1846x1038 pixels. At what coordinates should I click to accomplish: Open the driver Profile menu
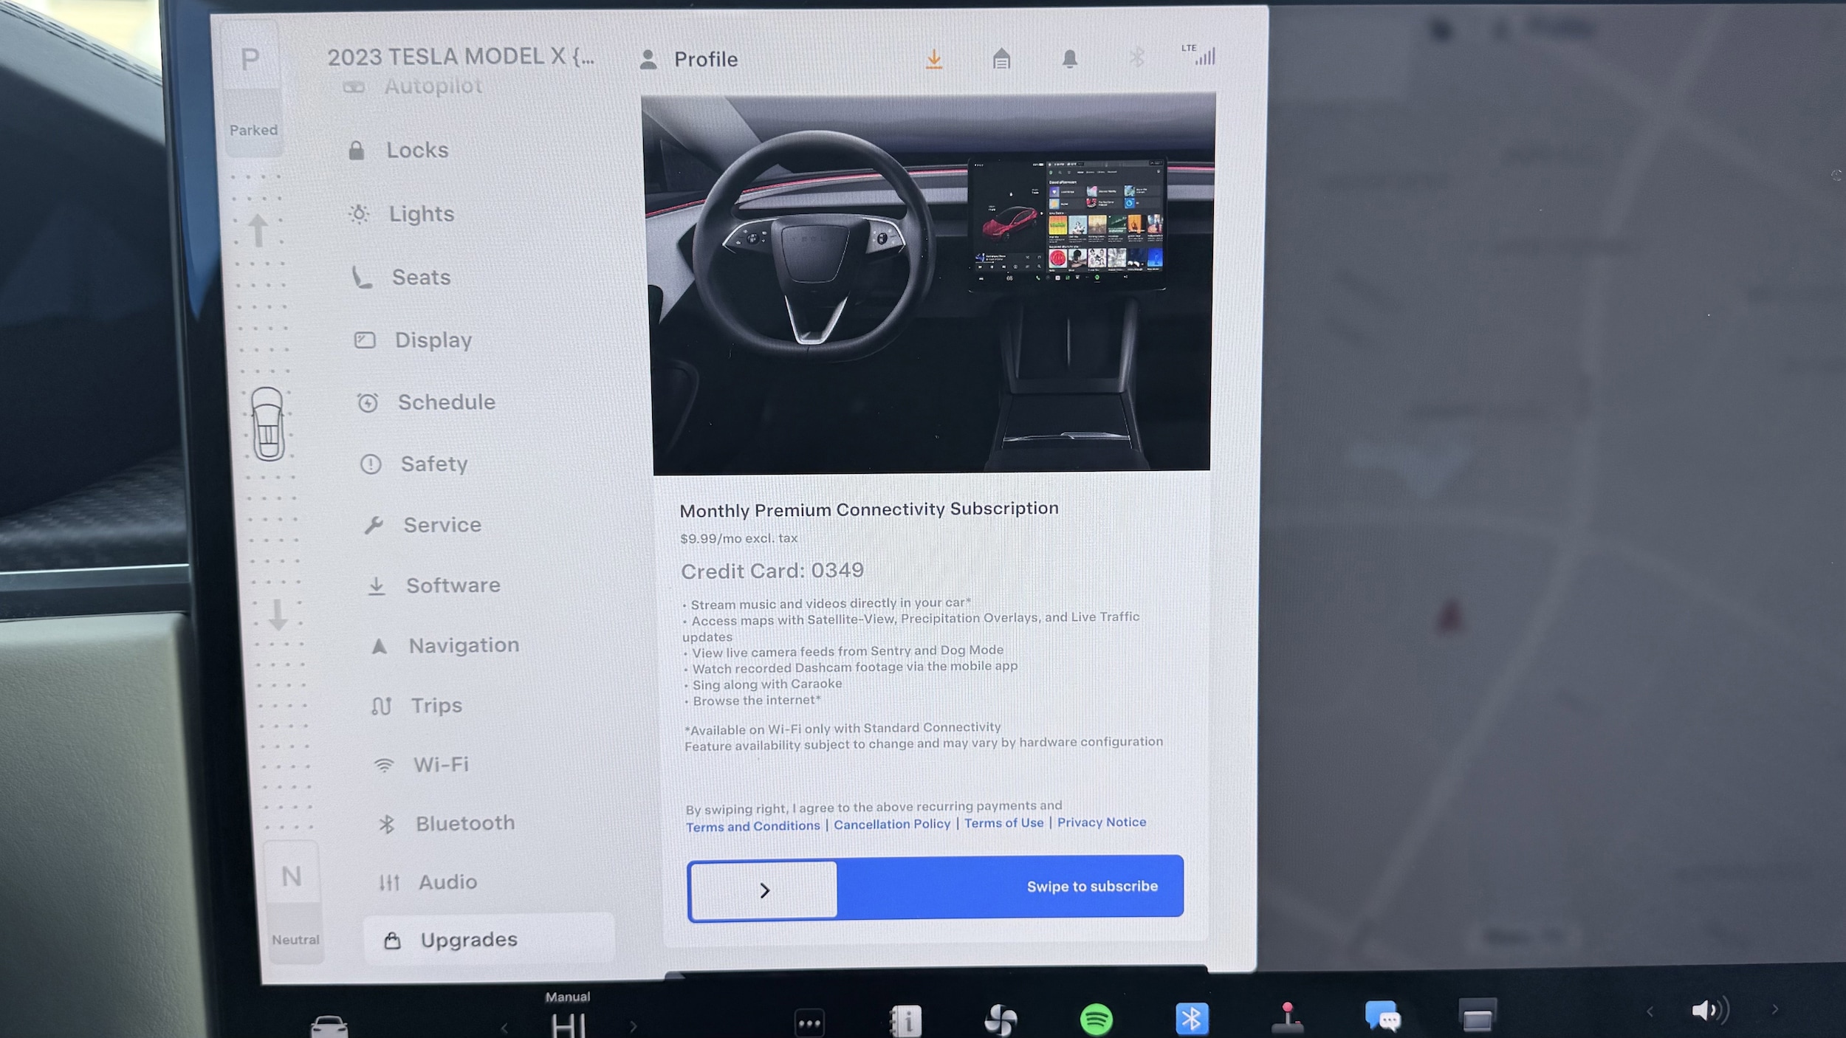tap(689, 59)
